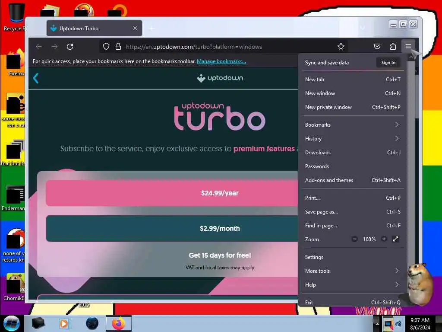The image size is (442, 332).
Task: Choose Print... from menu
Action: (x=353, y=198)
